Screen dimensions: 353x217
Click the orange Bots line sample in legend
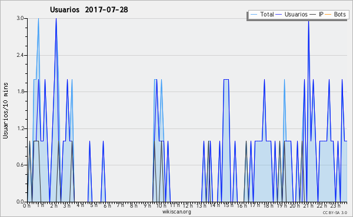(328, 15)
